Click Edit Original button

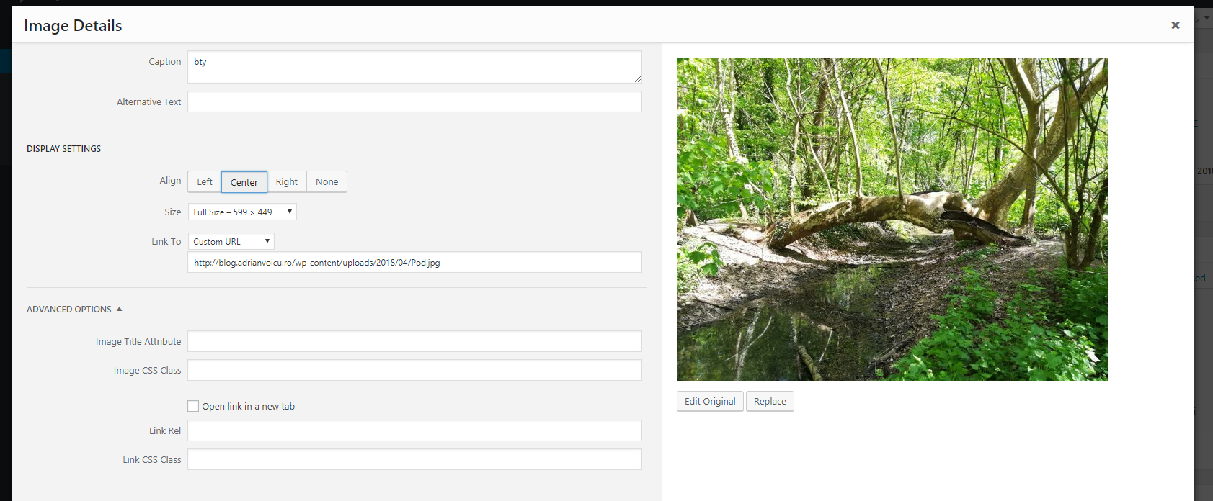[710, 401]
